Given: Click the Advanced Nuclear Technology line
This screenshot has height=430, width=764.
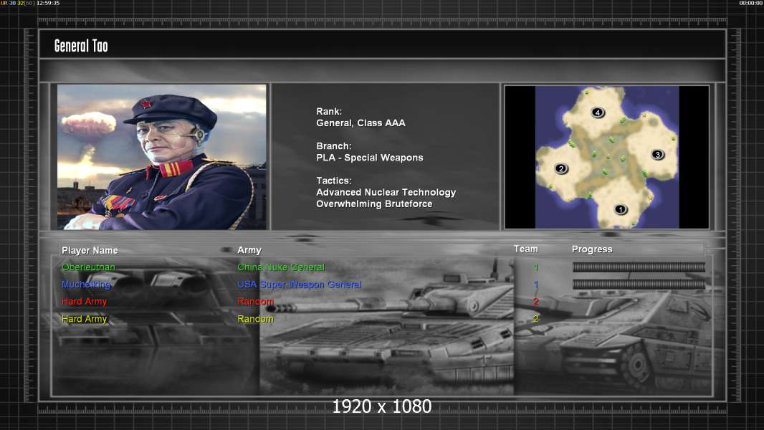Looking at the screenshot, I should (x=386, y=192).
